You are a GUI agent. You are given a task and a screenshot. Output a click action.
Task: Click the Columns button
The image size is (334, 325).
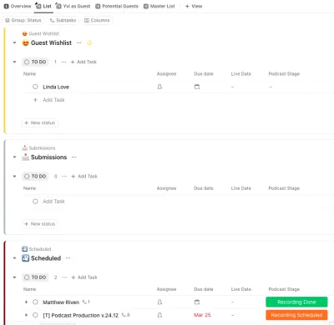[x=97, y=20]
